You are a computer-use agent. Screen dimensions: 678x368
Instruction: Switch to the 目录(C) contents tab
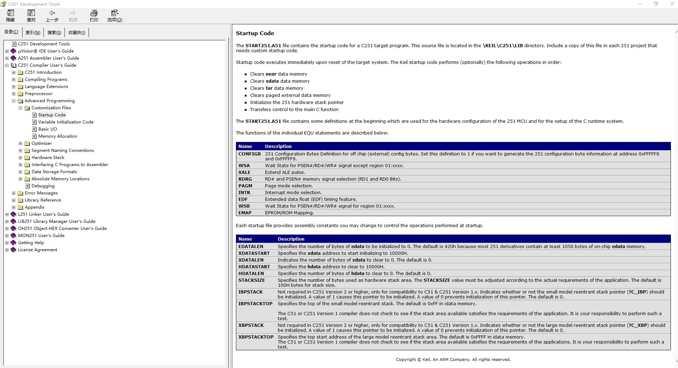pos(11,32)
